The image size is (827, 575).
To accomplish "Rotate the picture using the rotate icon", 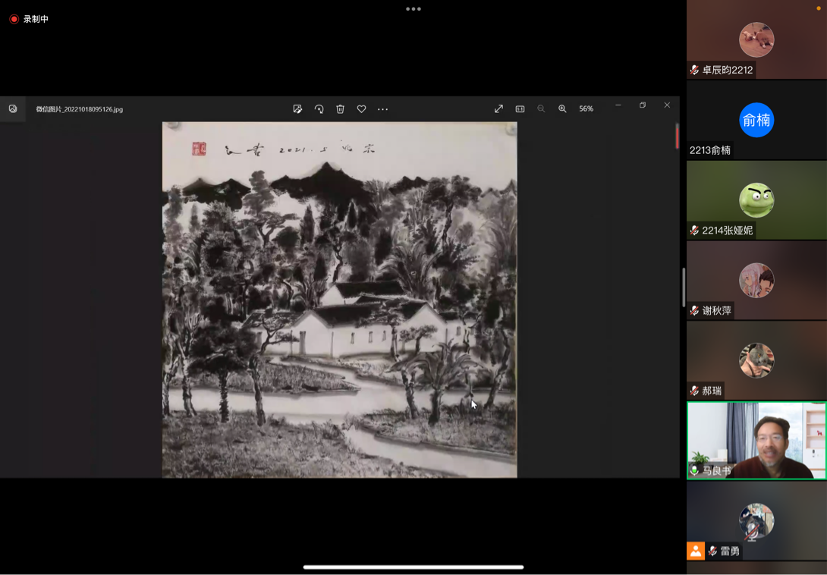I will pos(319,109).
